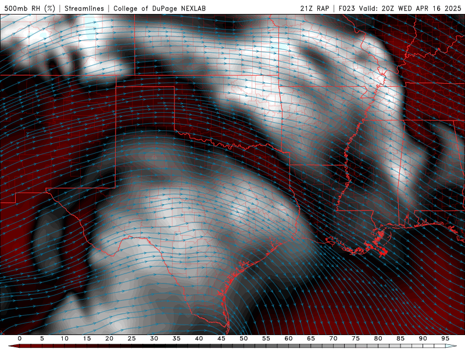Click the white high-RH colorbar end arrow
Viewport: 465px width, 349px height.
452,346
